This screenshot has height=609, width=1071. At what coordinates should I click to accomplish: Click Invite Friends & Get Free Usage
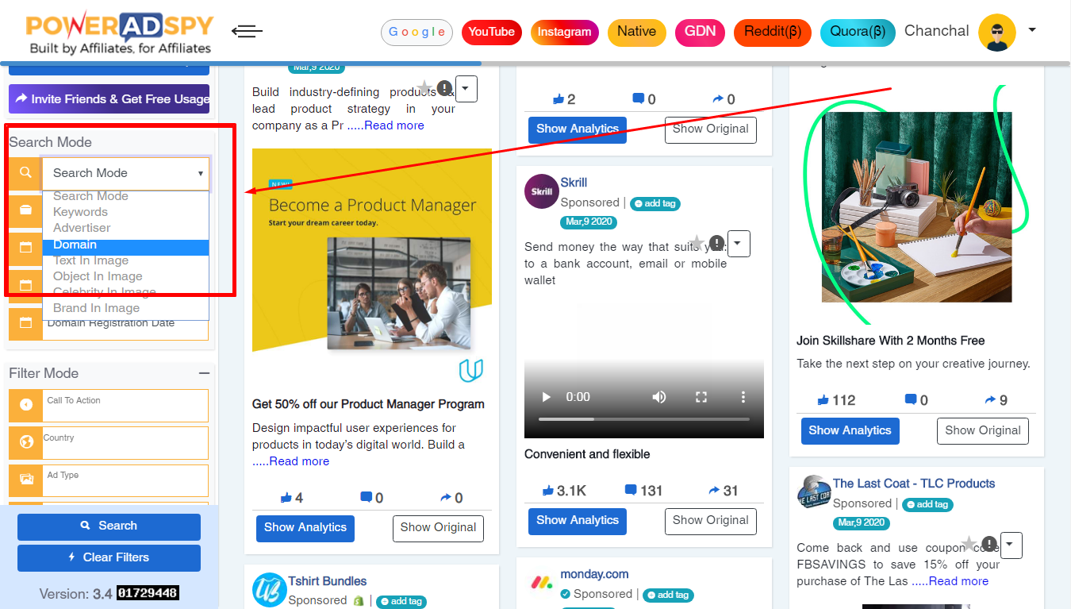[x=109, y=99]
